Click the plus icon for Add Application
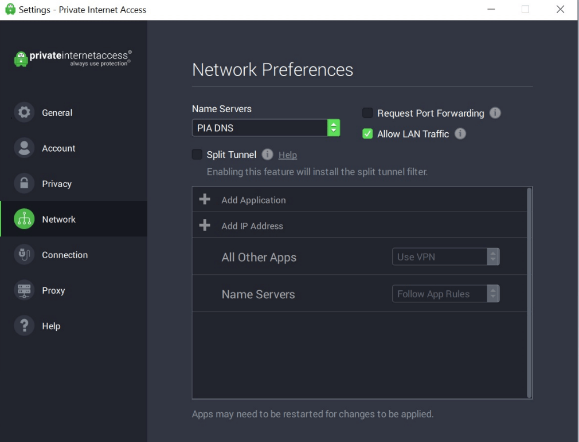 tap(205, 199)
